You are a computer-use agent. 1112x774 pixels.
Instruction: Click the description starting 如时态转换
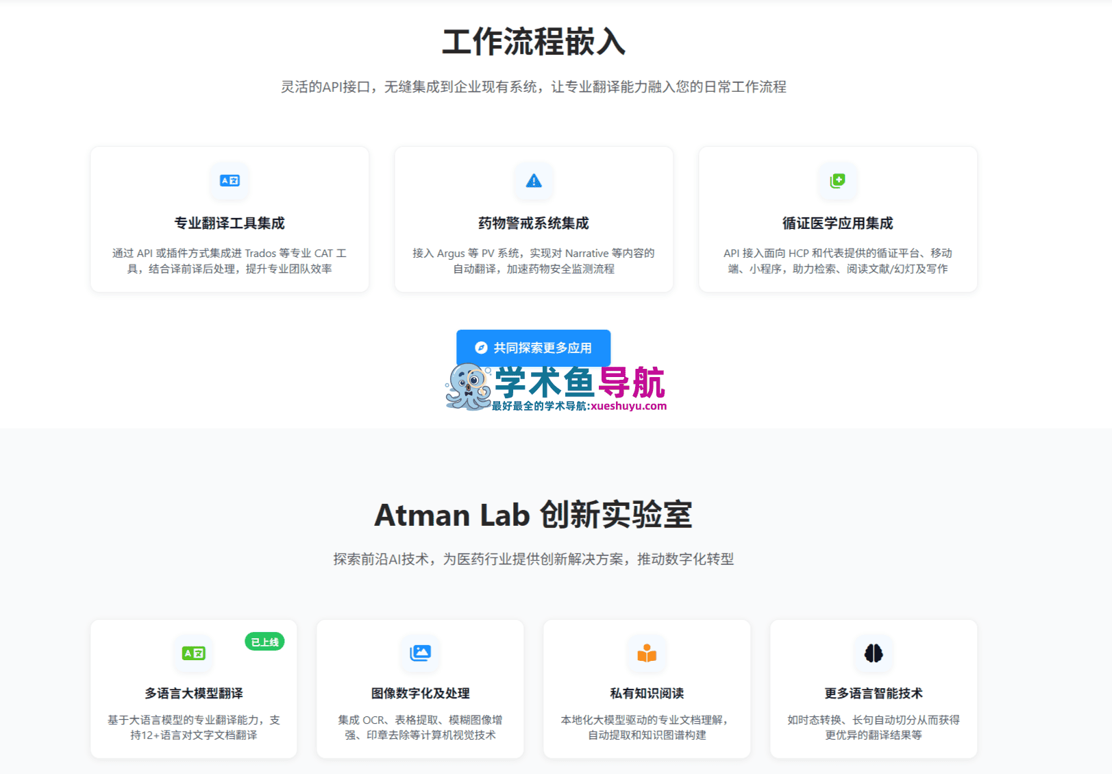tap(874, 727)
